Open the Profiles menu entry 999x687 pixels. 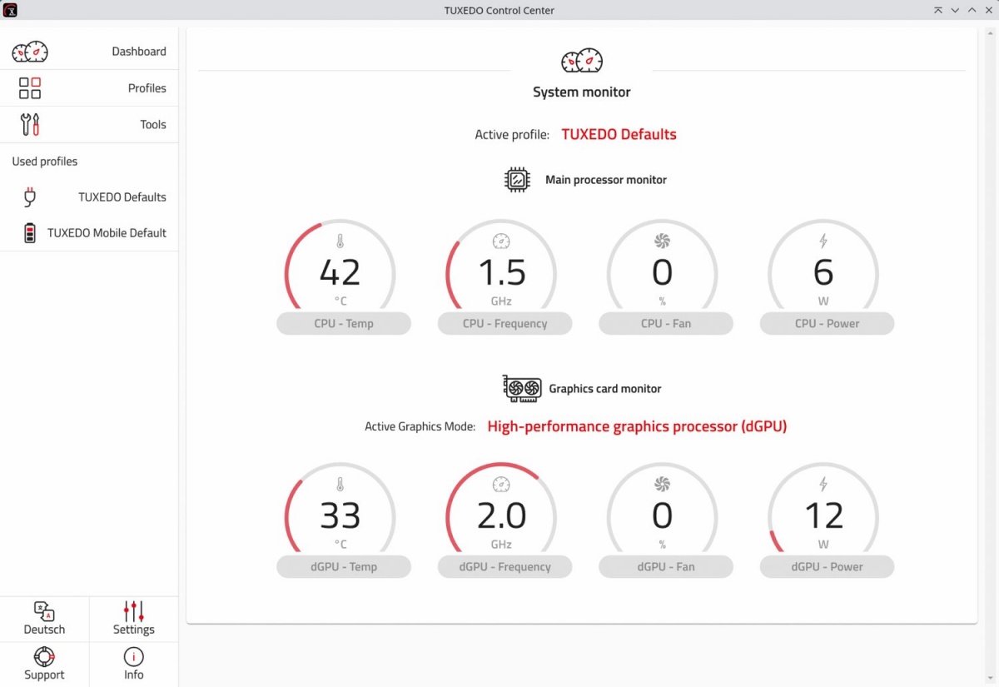pyautogui.click(x=89, y=88)
